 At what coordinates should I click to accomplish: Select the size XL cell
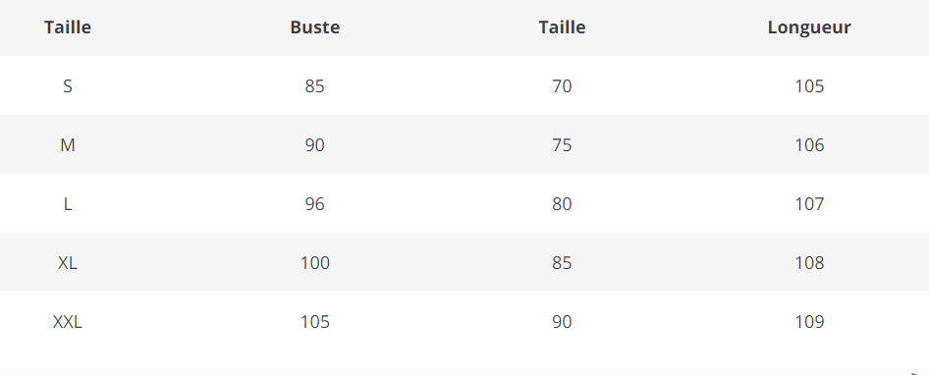coord(68,263)
